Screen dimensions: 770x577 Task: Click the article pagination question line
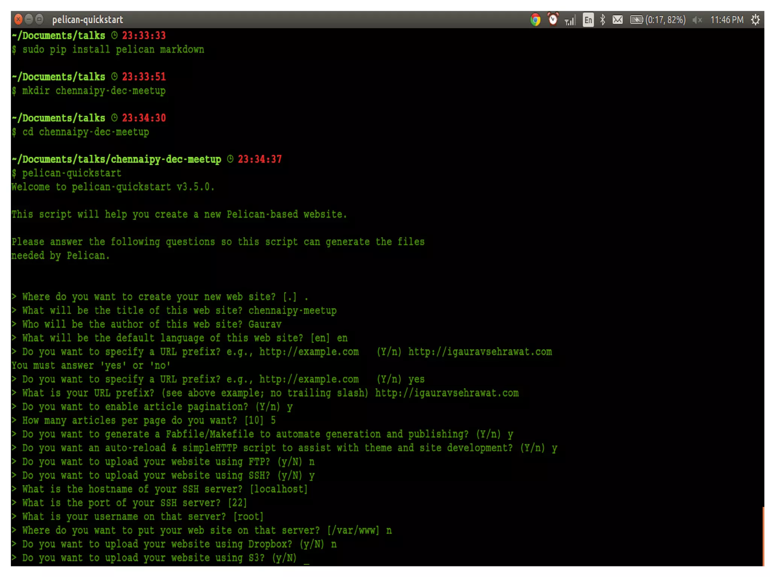[152, 407]
